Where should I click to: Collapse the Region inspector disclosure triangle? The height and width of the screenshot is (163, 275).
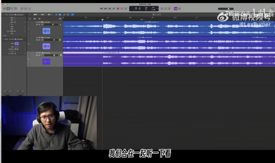click(x=3, y=15)
